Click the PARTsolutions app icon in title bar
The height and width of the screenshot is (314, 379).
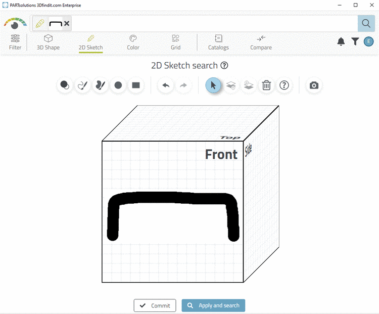coord(5,5)
